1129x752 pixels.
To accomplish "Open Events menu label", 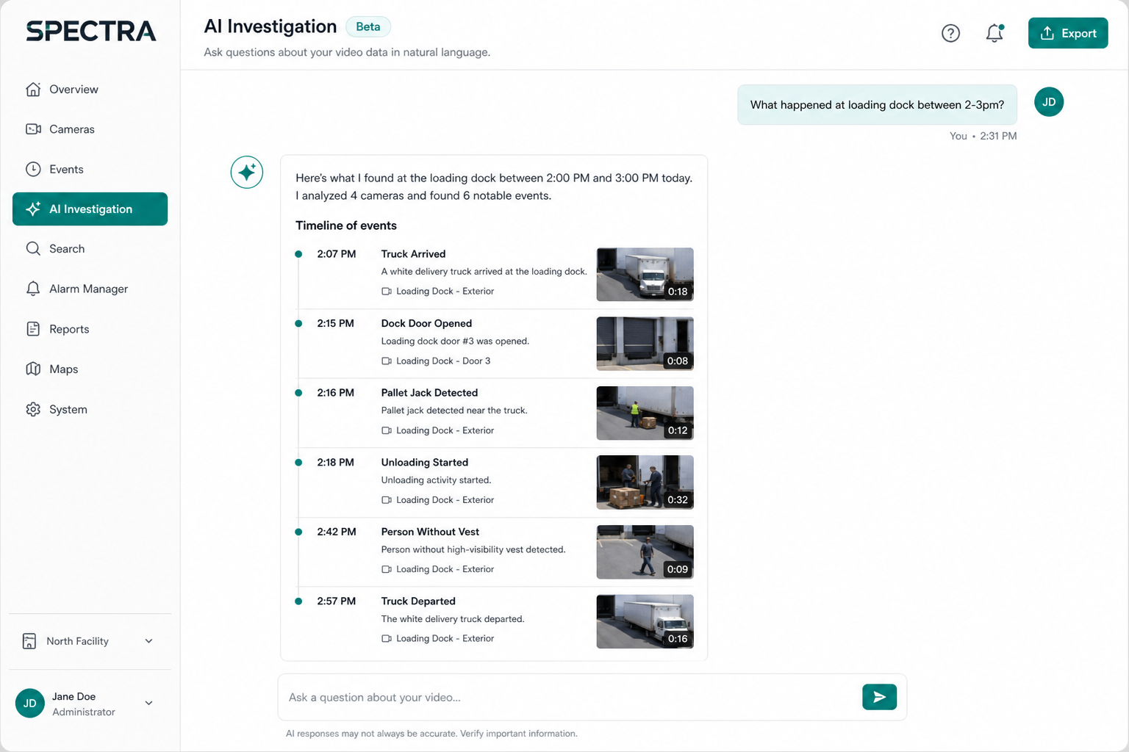I will point(66,169).
